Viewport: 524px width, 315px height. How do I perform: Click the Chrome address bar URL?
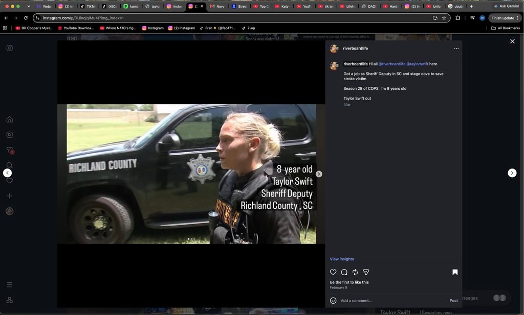click(x=83, y=18)
